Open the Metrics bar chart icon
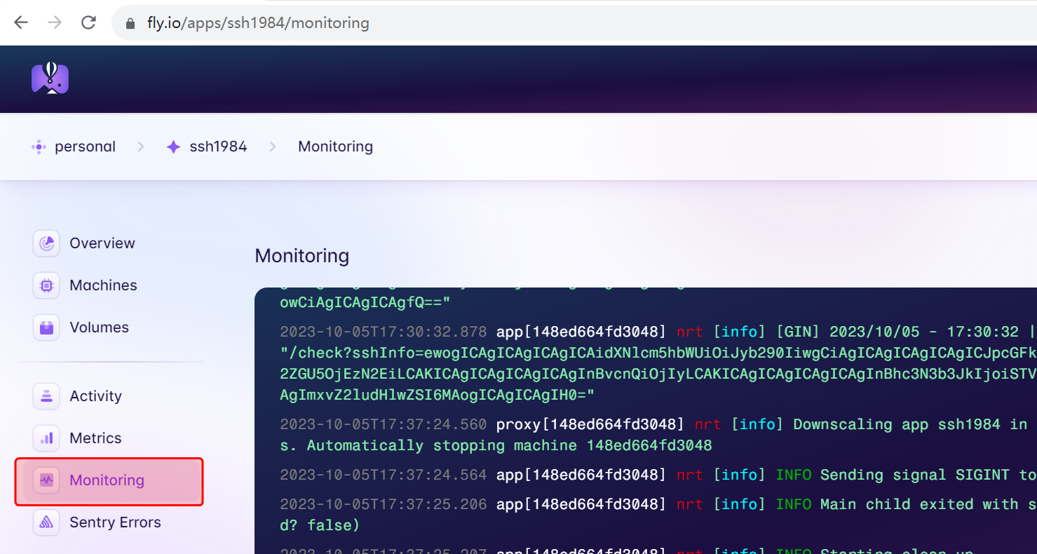Viewport: 1037px width, 554px height. pos(46,438)
